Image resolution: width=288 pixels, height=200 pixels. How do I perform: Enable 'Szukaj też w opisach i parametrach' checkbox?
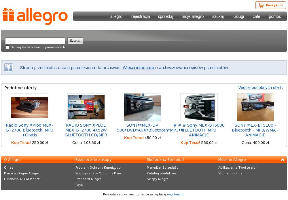[7, 47]
